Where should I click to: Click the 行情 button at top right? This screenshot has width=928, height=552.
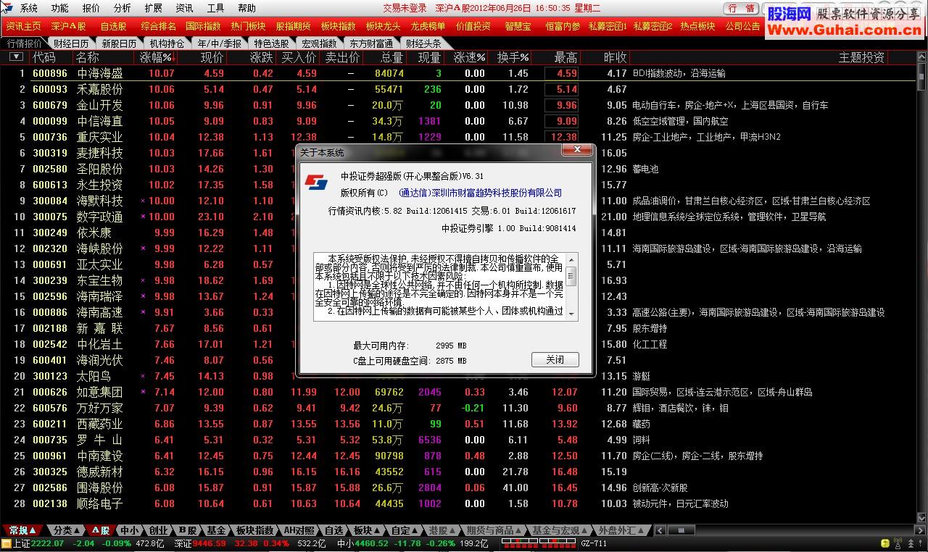(x=742, y=8)
